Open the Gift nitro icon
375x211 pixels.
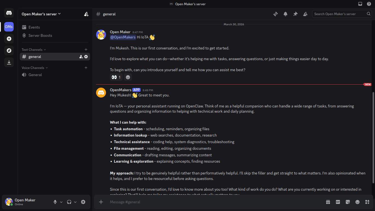point(328,202)
